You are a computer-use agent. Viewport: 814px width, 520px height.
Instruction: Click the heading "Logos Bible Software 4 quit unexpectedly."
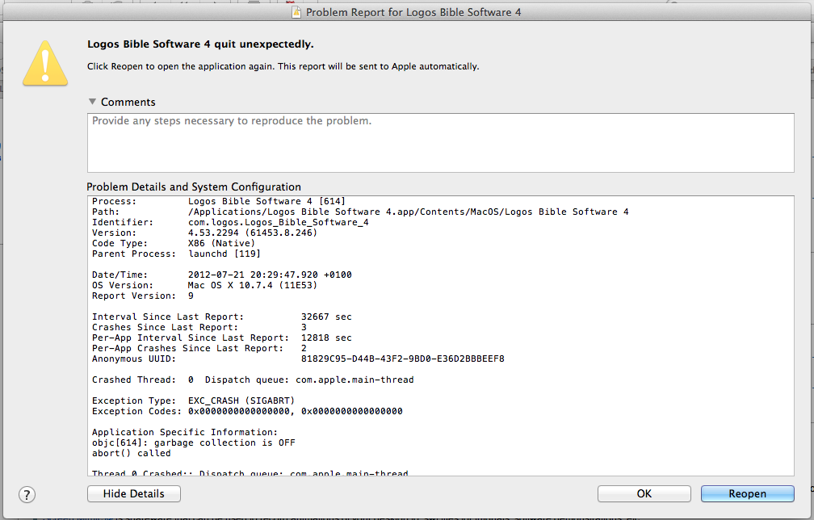[x=200, y=44]
